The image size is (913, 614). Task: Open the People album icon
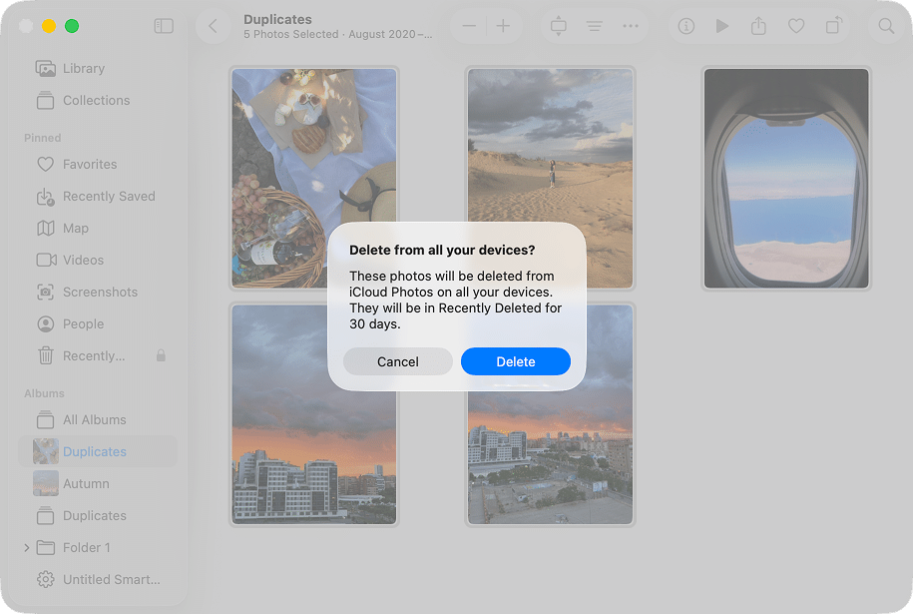[x=45, y=323]
